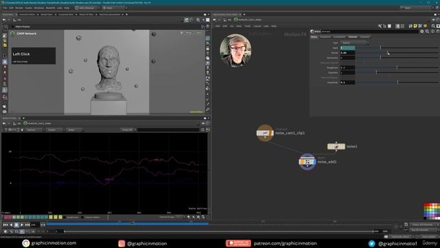Open the desktop selector dropdown in main toolbar
The image size is (440, 248).
coord(87,8)
